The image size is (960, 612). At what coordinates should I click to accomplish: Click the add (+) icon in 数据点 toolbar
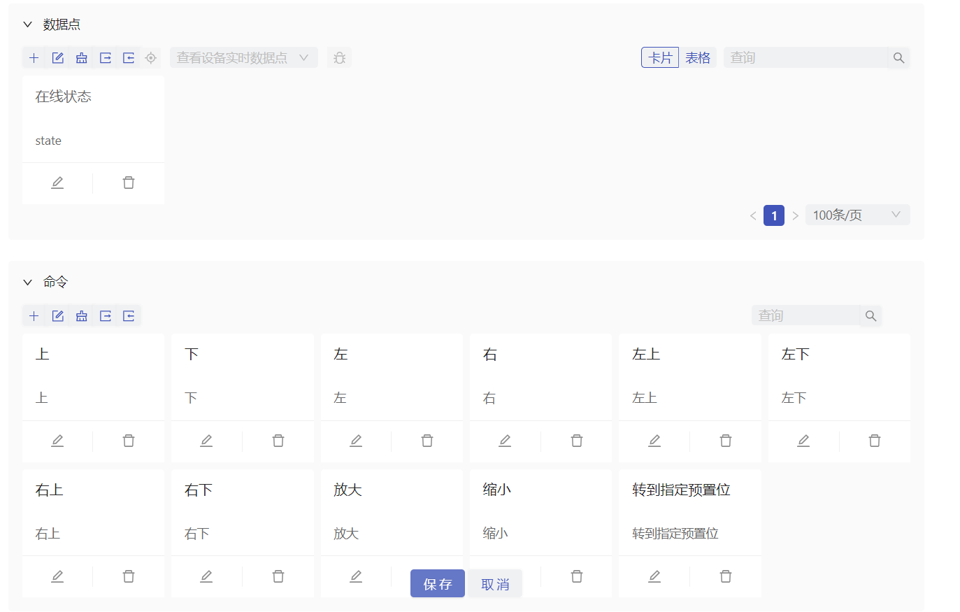[x=34, y=58]
